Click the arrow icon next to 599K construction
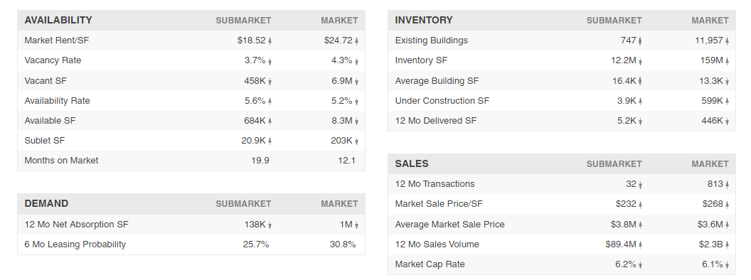Viewport: 751px width, 280px height. pyautogui.click(x=727, y=102)
